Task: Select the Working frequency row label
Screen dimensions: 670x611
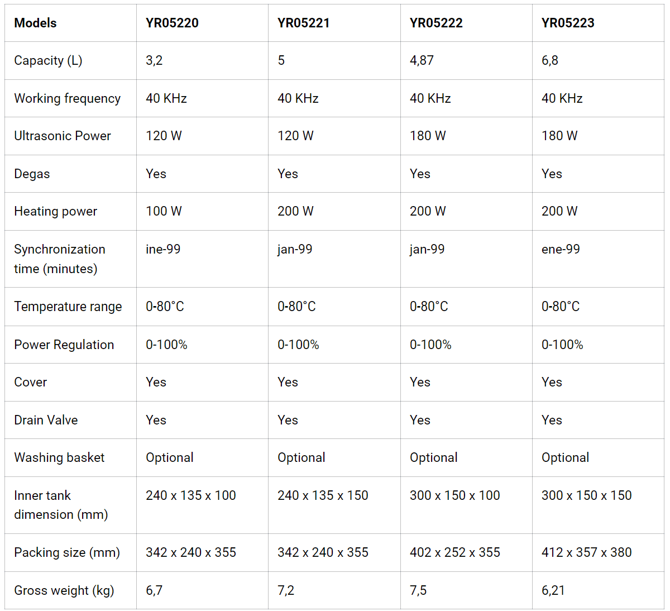Action: click(67, 98)
